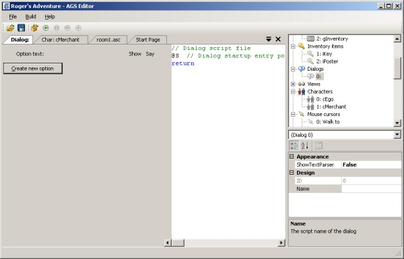Select the 1: iKey inventory item
Screen dimensions: 404x259
tap(324, 54)
